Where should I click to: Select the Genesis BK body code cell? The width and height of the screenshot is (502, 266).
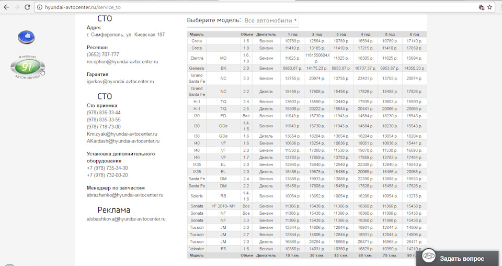coord(223,68)
